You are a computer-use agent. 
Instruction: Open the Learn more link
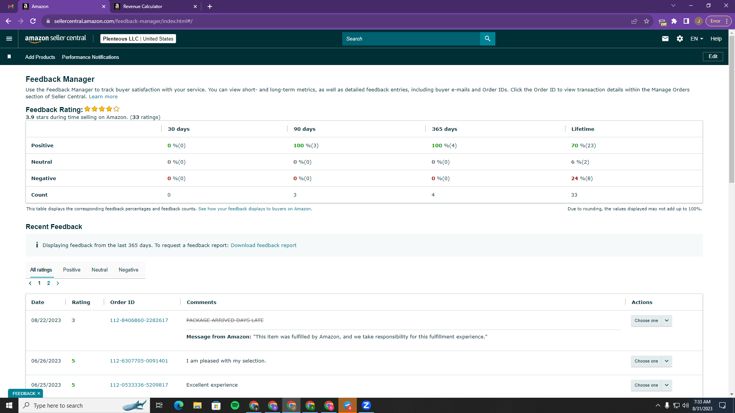click(x=103, y=97)
